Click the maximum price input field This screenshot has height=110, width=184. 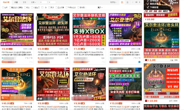[52, 2]
